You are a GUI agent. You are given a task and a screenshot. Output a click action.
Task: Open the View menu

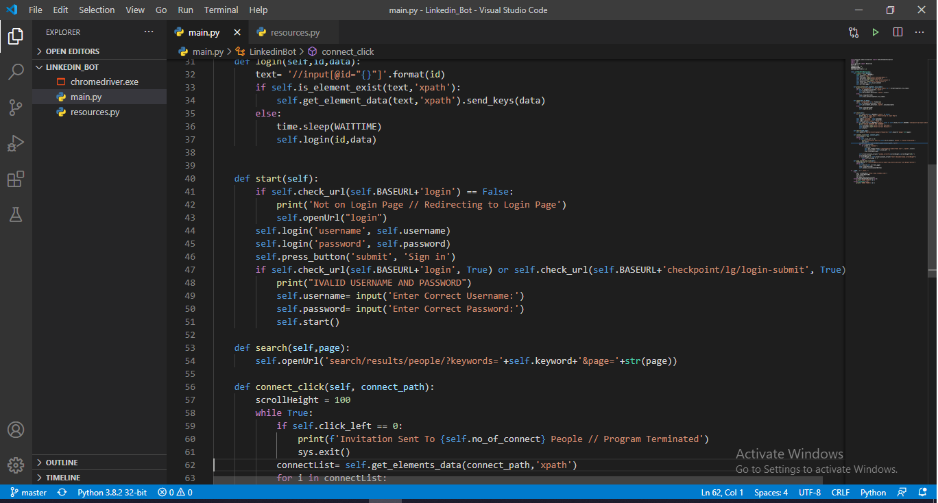click(135, 10)
